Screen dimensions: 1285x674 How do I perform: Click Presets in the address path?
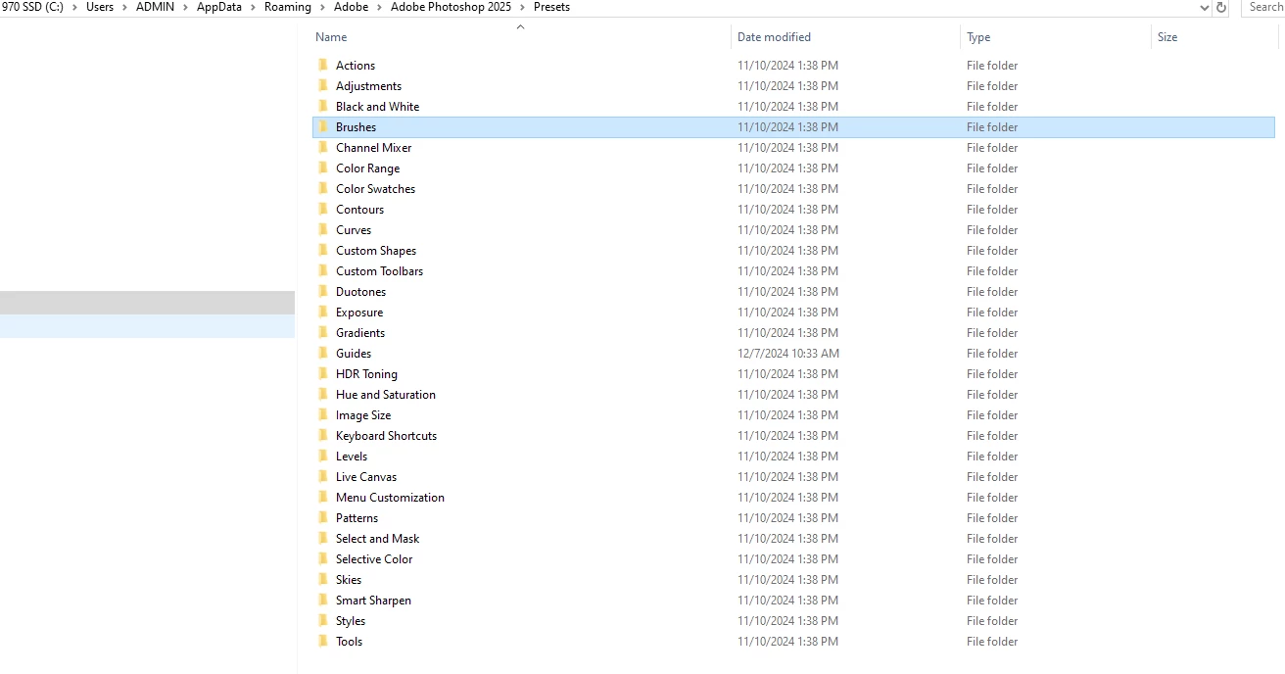(551, 7)
